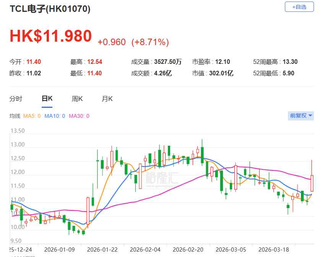Screen dimensions: 330x257
Task: Click the 13.50 price axis label
Action: tap(17, 131)
